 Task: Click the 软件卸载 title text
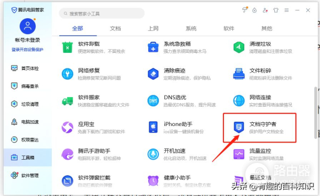coord(89,44)
